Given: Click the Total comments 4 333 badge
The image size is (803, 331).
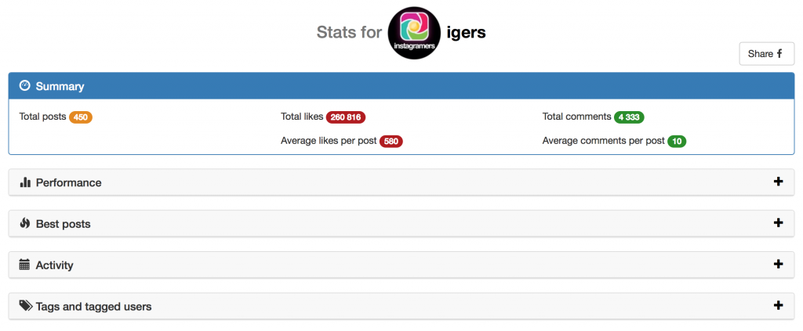Looking at the screenshot, I should 629,117.
